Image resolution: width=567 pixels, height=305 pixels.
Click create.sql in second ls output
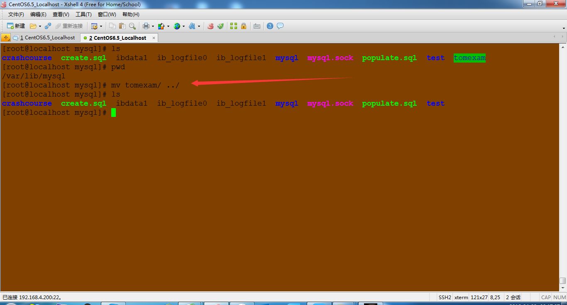point(84,104)
